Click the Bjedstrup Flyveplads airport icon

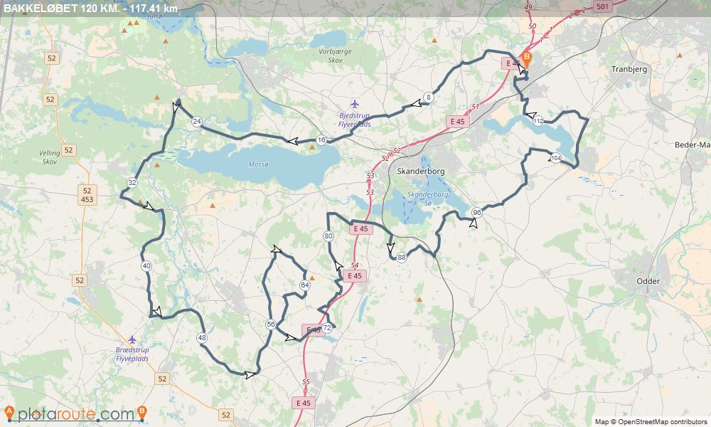(x=355, y=105)
